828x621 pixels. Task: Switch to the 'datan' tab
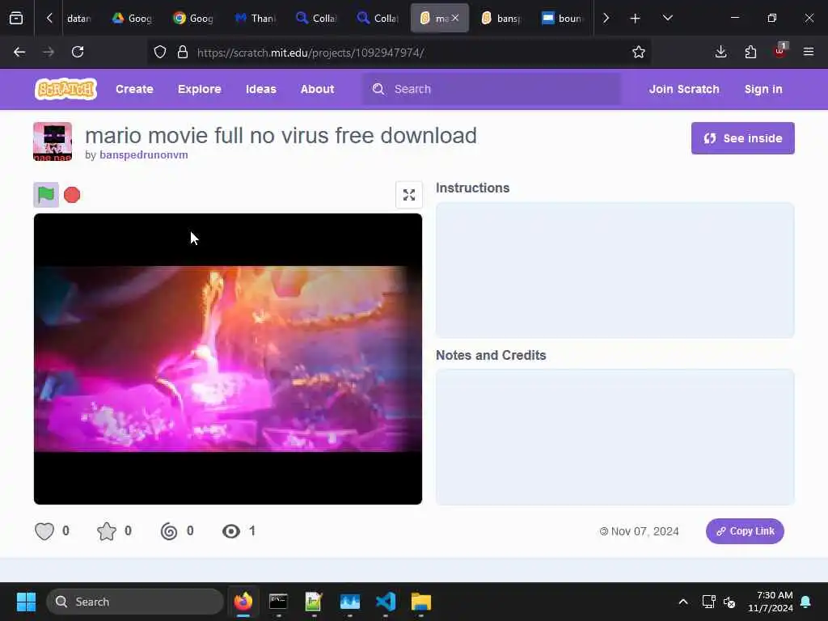pyautogui.click(x=78, y=19)
